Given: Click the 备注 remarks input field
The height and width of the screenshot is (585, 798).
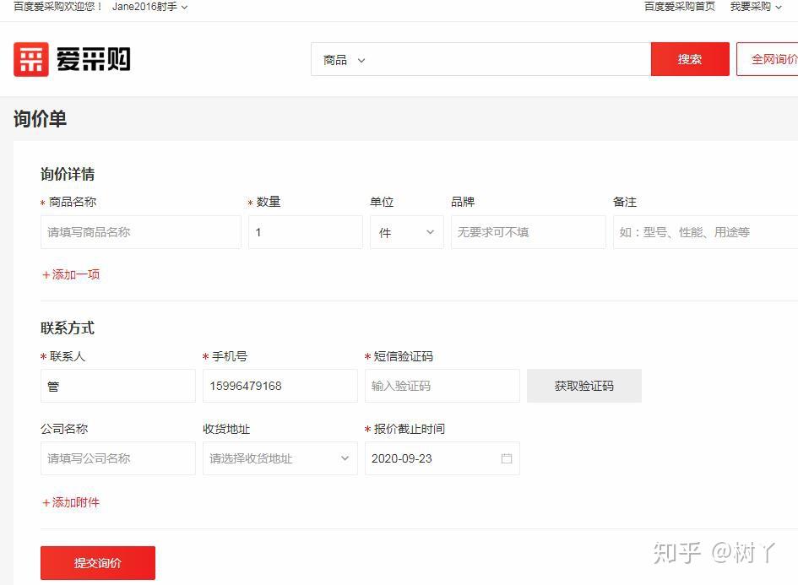Looking at the screenshot, I should pyautogui.click(x=705, y=232).
